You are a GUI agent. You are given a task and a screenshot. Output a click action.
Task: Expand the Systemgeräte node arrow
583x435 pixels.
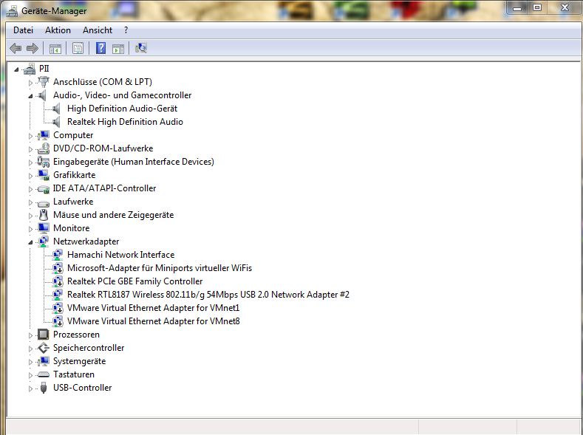30,362
